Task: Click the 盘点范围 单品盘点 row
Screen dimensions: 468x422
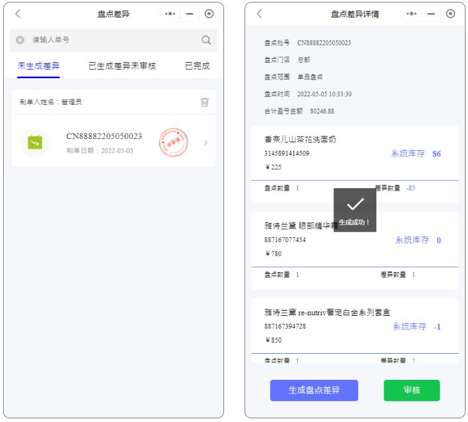Action: click(294, 77)
